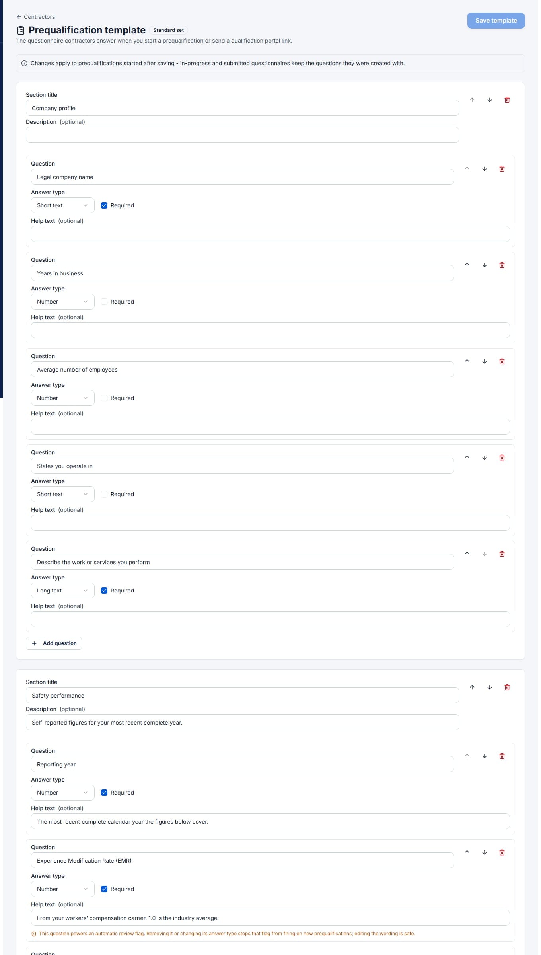This screenshot has height=955, width=541.
Task: Edit Self-reported figures description field
Action: point(243,723)
